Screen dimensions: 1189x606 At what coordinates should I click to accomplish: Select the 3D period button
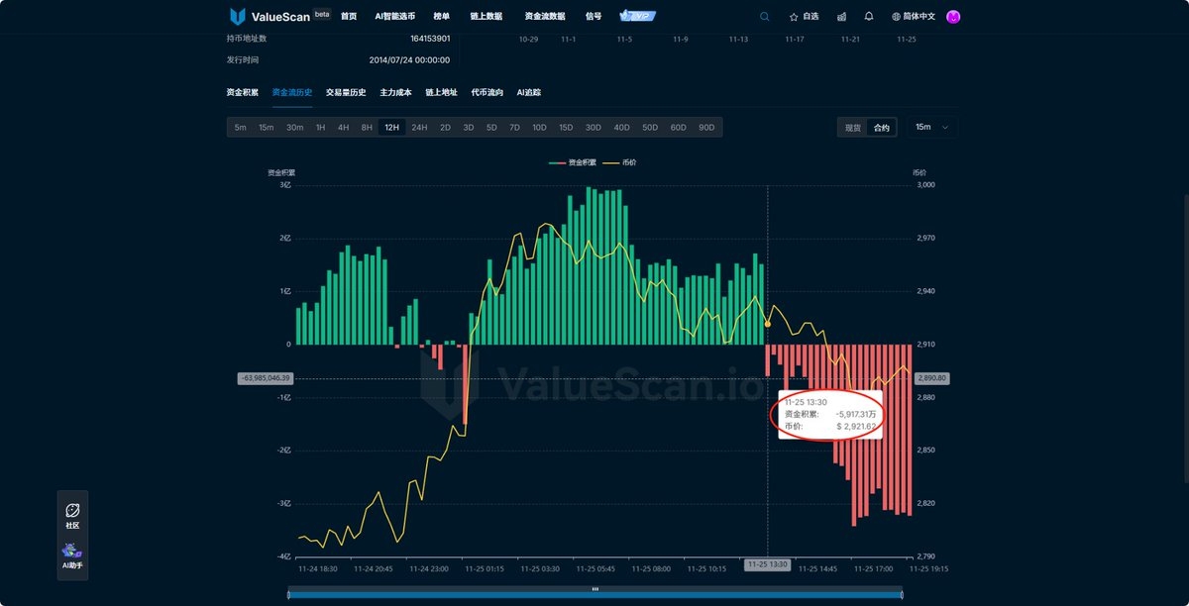(469, 128)
